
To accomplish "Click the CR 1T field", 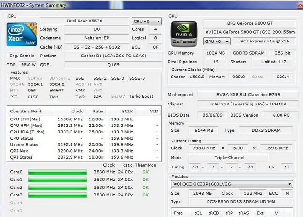I will tap(287, 167).
